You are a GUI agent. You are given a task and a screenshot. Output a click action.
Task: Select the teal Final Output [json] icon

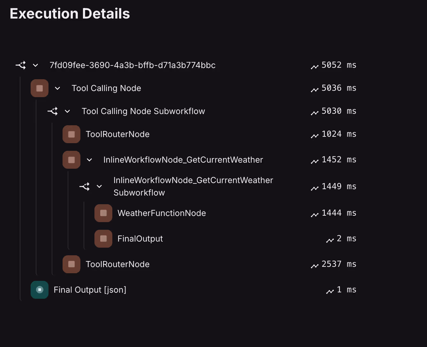pyautogui.click(x=40, y=290)
